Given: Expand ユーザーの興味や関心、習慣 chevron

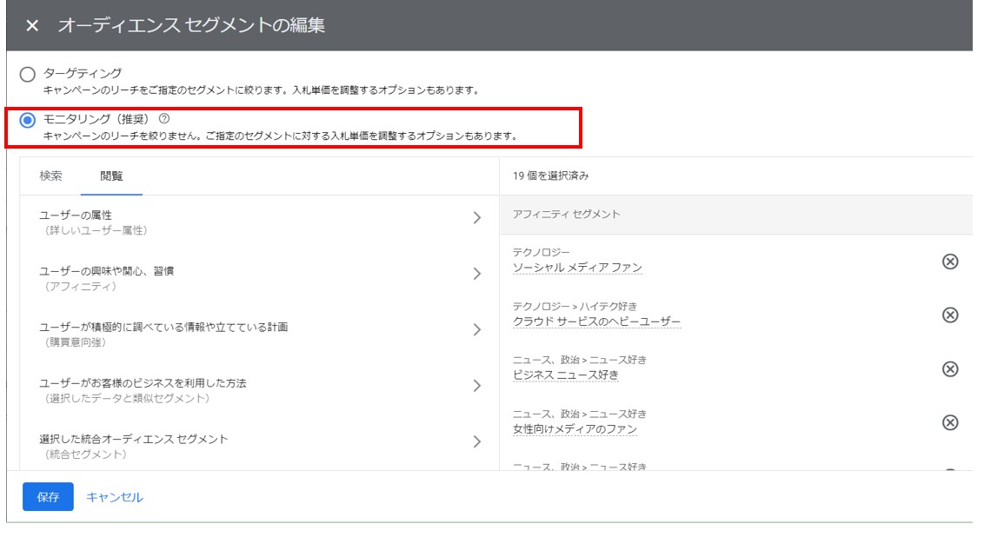Looking at the screenshot, I should tap(477, 274).
